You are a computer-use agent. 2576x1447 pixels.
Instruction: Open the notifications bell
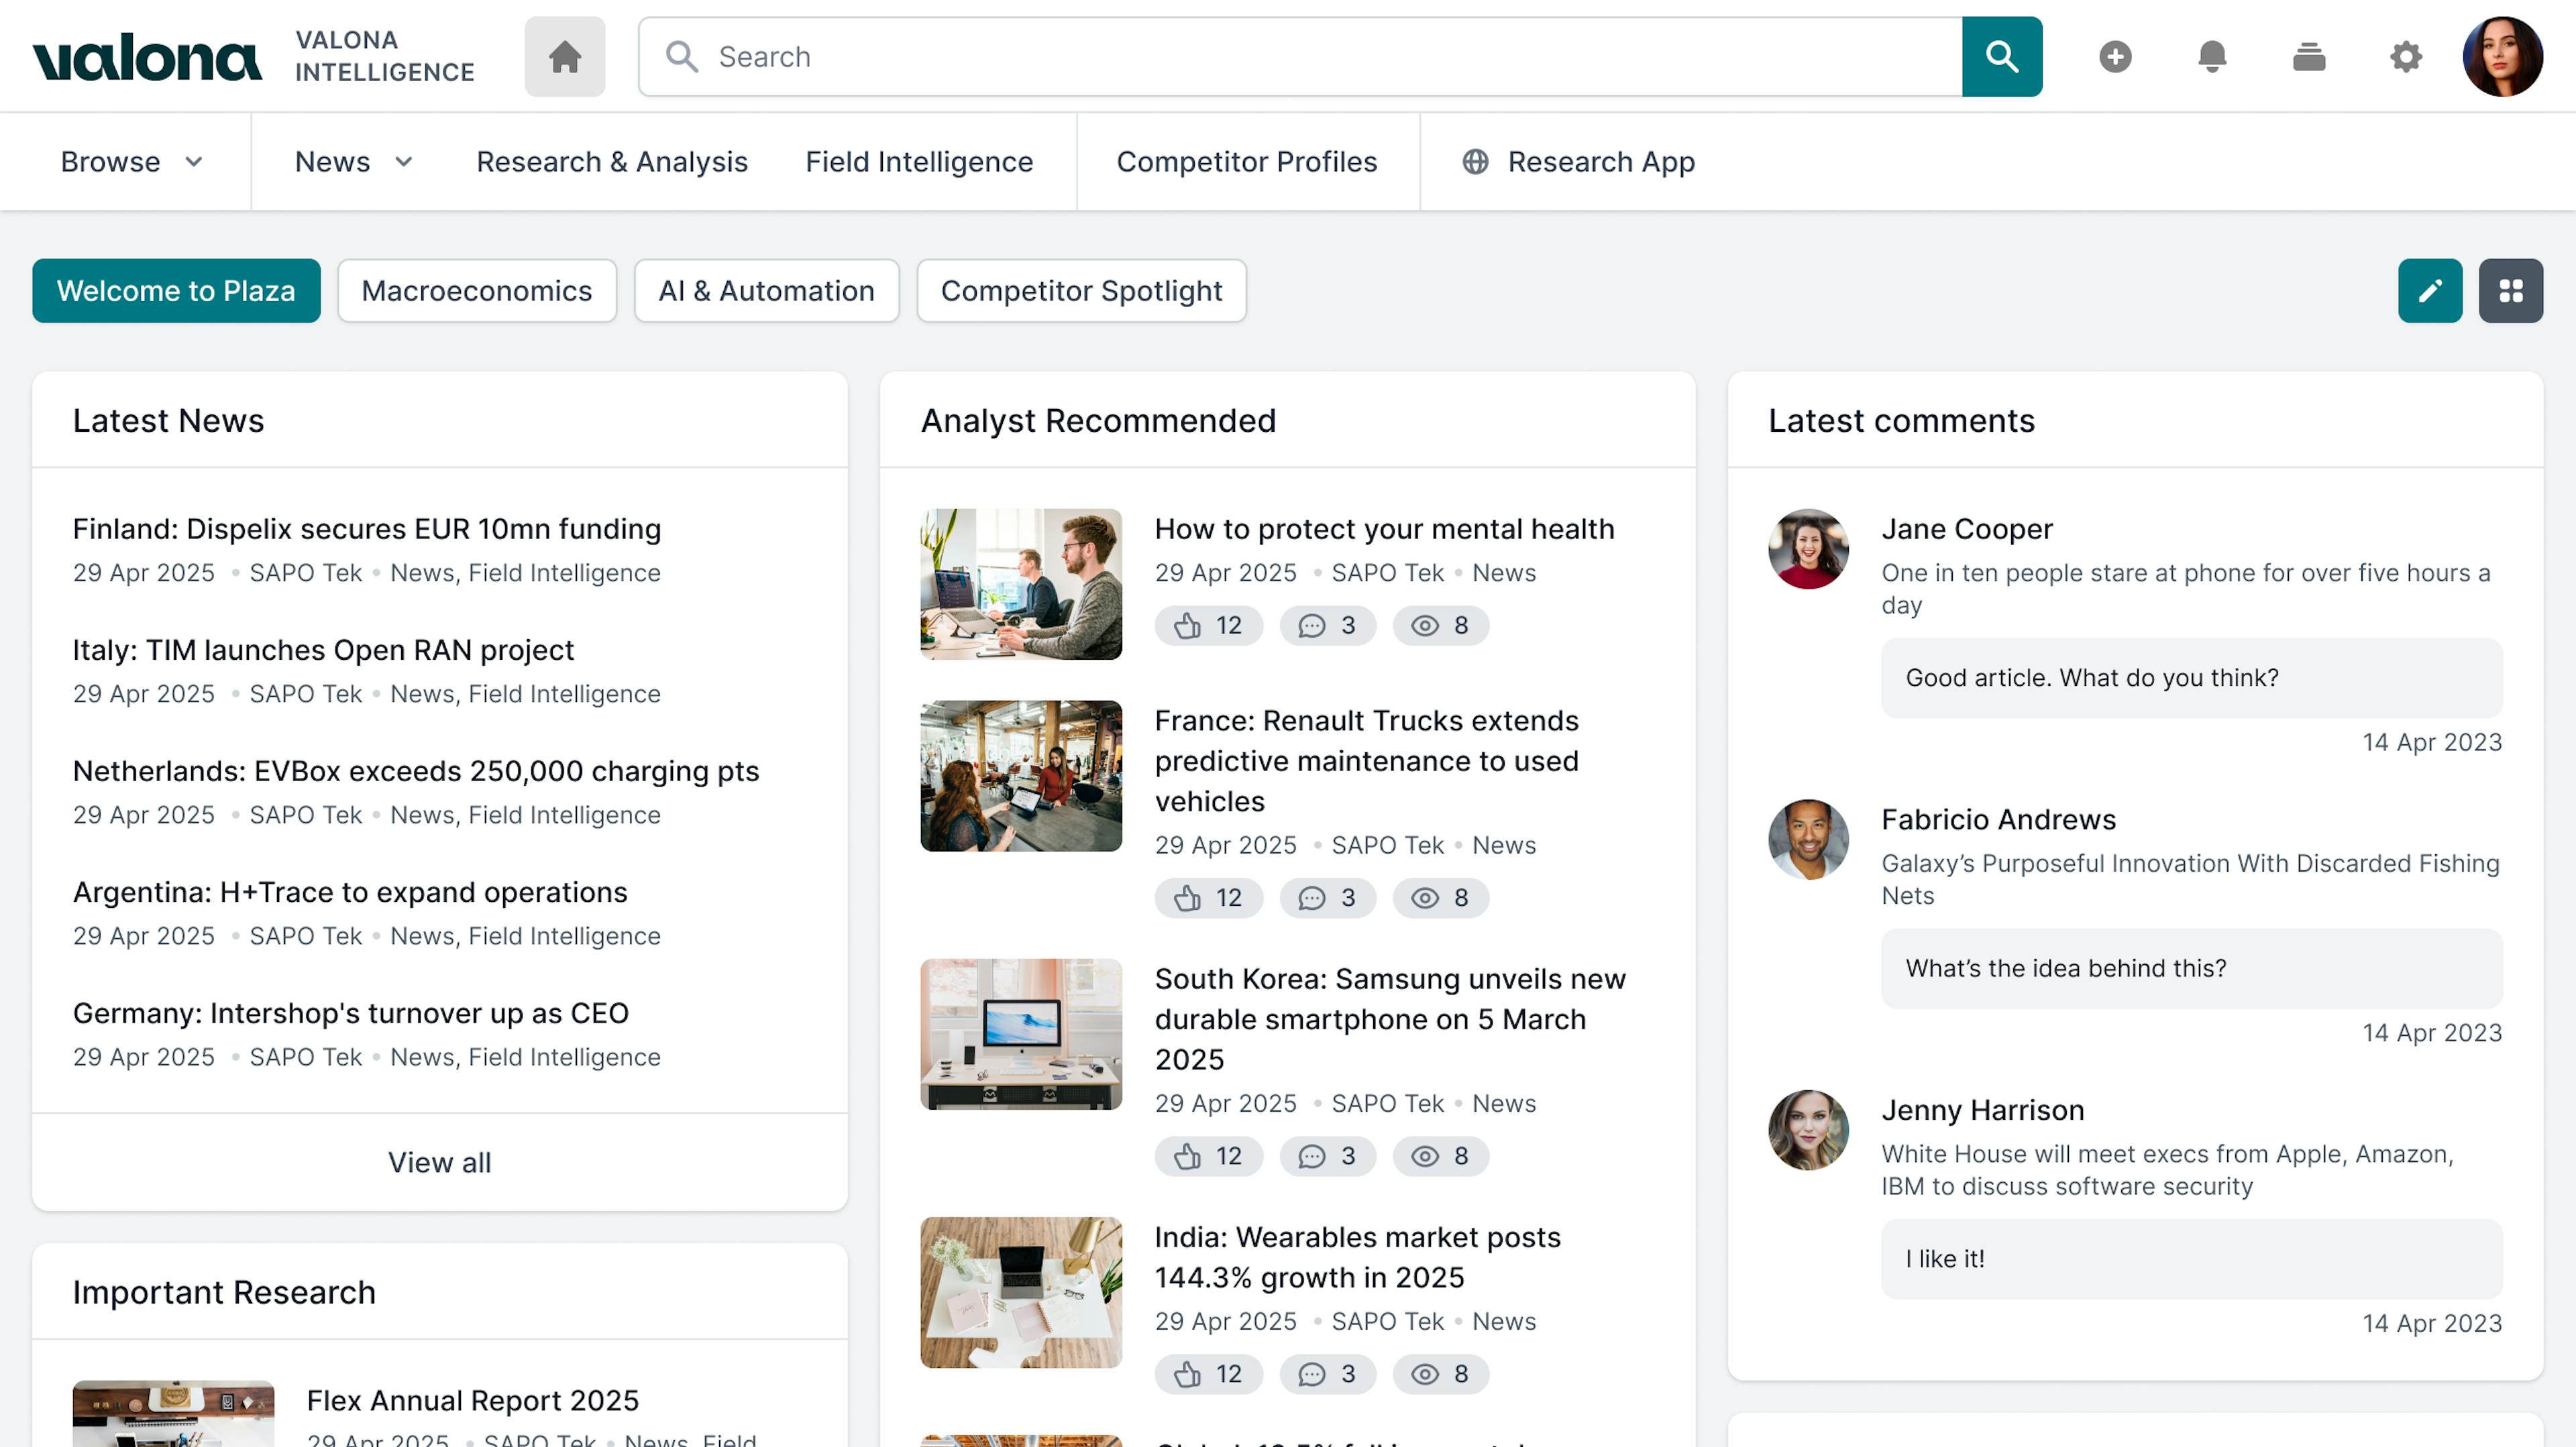(2211, 57)
